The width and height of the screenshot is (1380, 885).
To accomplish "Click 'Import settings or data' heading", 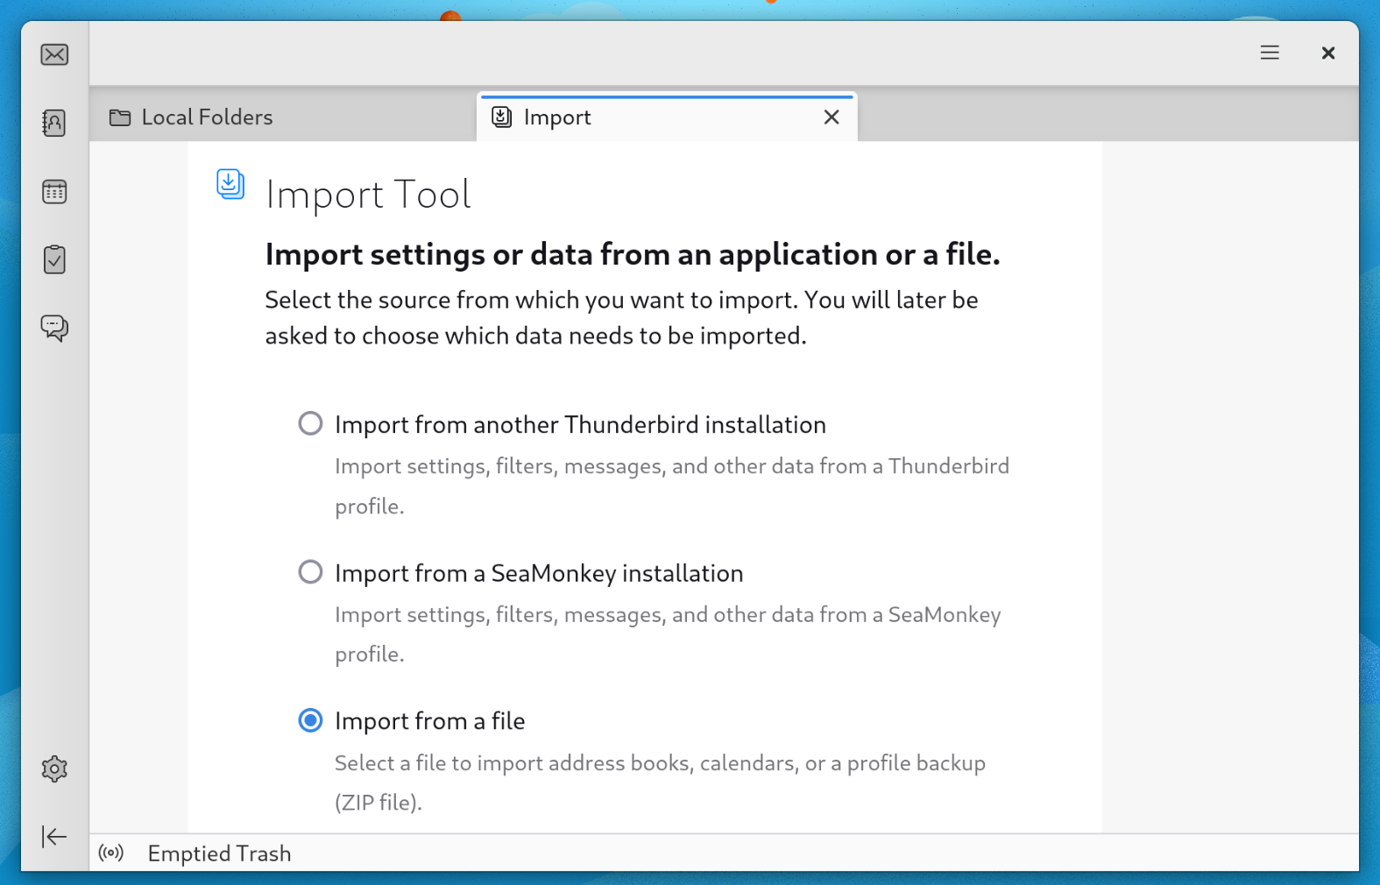I will click(633, 254).
